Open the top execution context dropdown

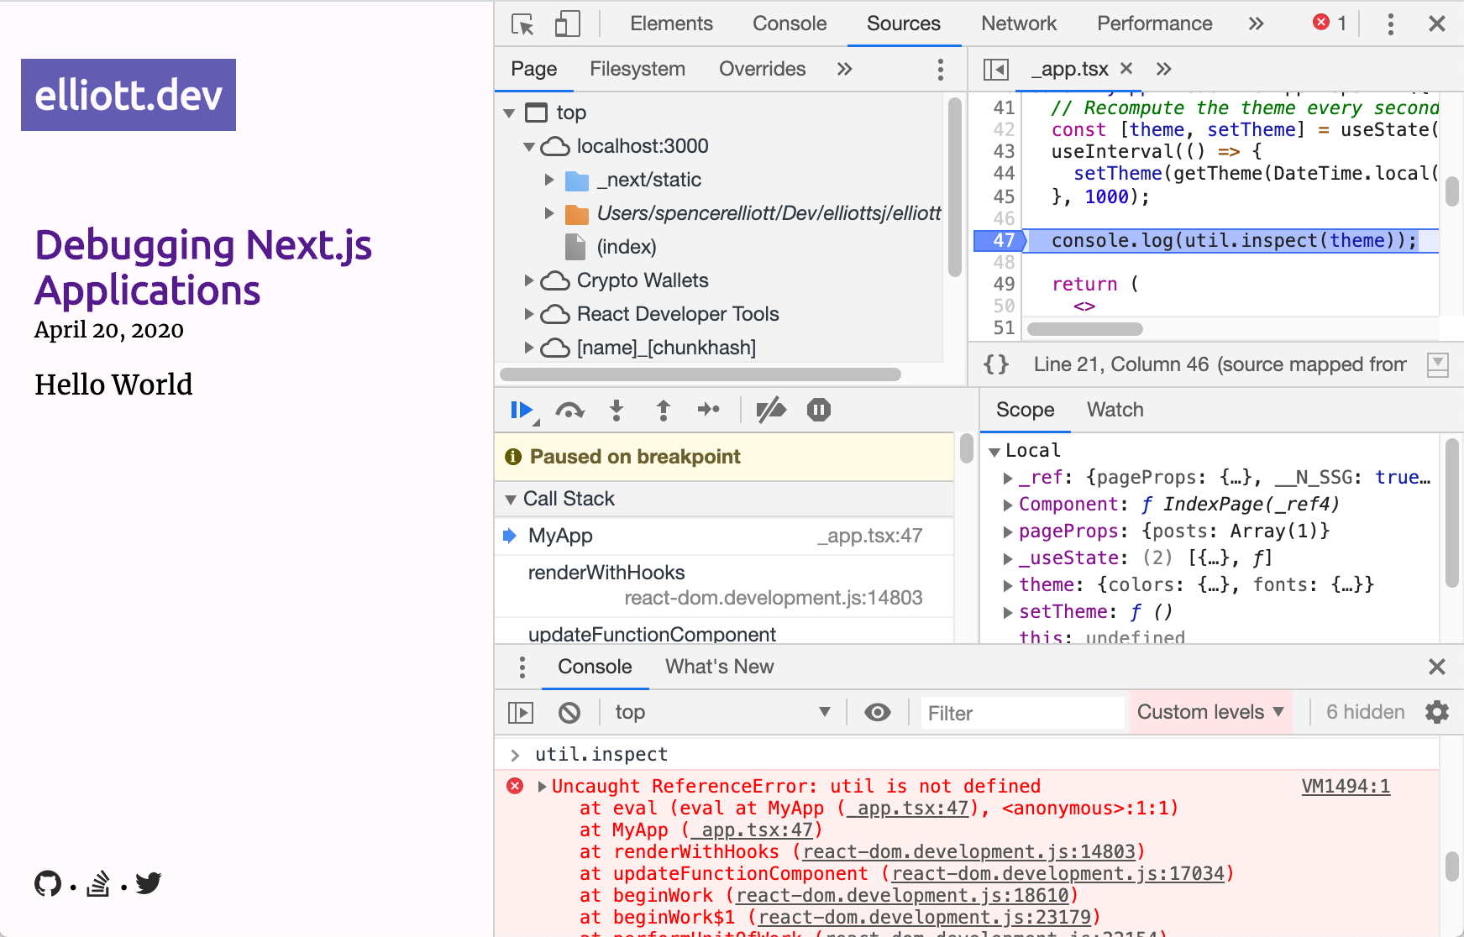point(722,712)
